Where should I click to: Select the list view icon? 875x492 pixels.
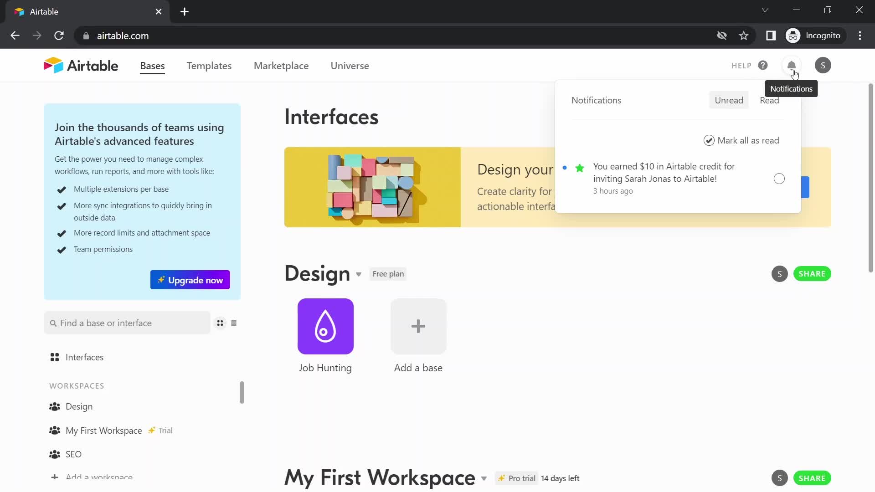(233, 323)
